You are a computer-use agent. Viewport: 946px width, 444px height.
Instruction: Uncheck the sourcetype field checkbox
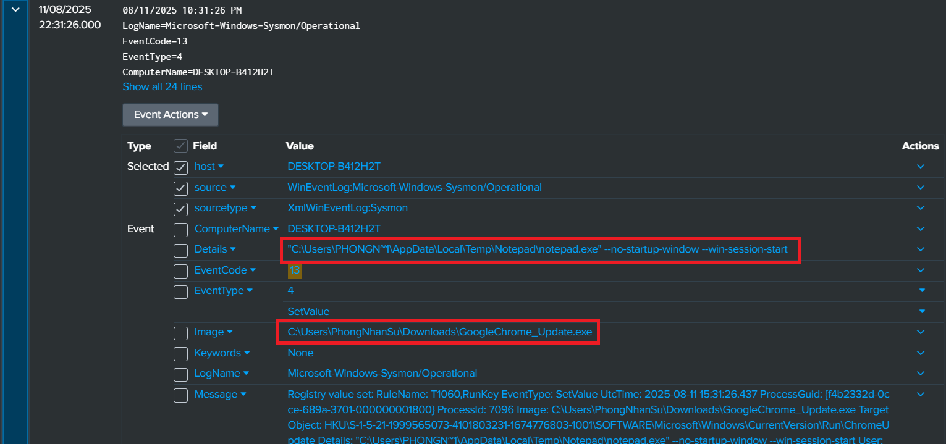180,209
